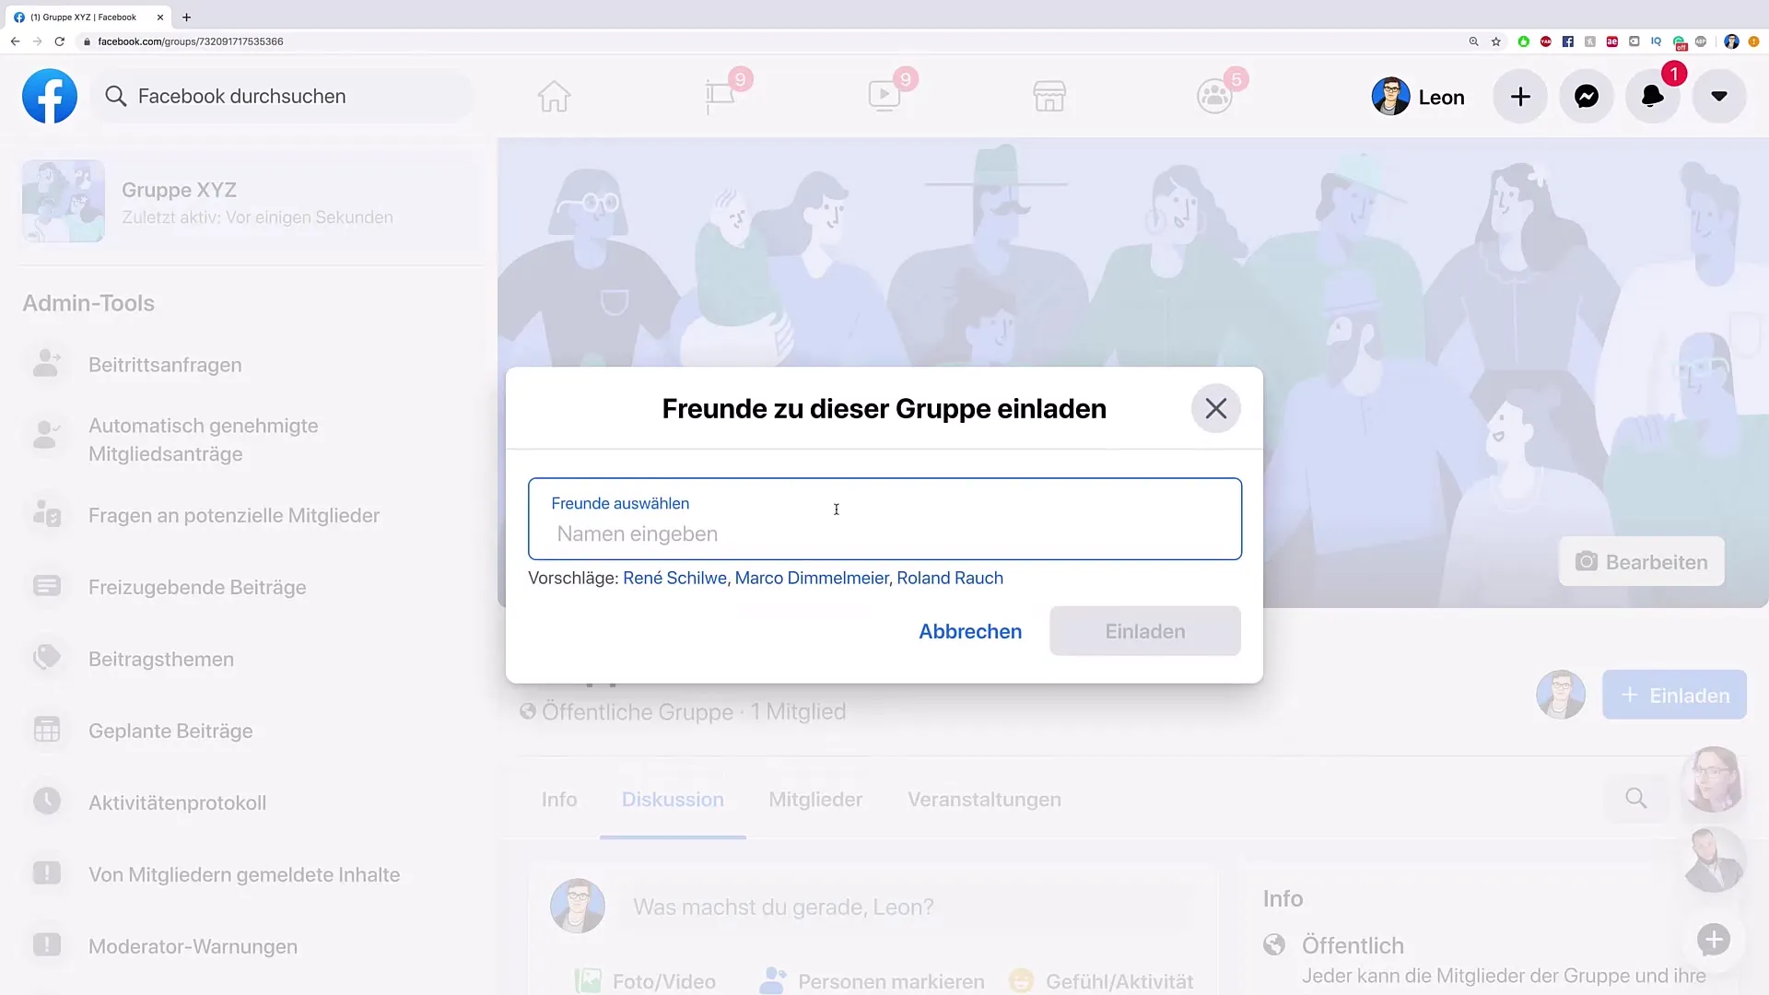
Task: Select suggested friend René Schilwe
Action: [674, 578]
